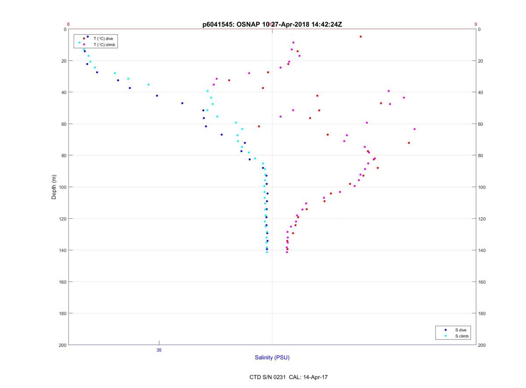Click the salinity tick label 35
The image size is (526, 388).
[x=159, y=350]
